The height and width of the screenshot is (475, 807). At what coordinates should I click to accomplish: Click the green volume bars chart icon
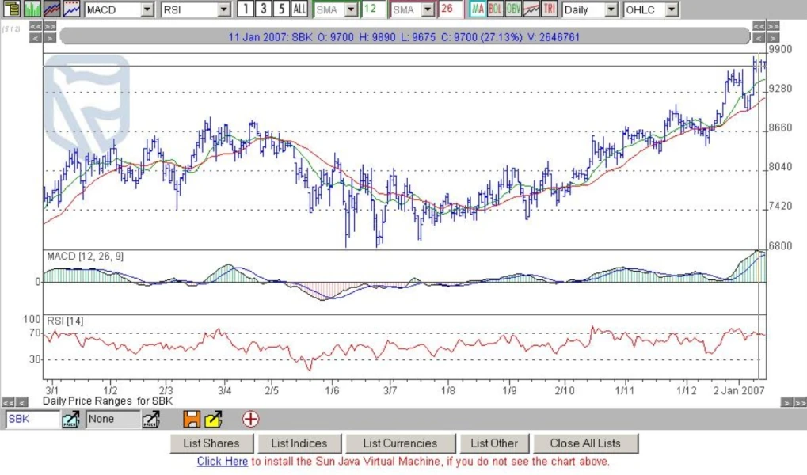(x=32, y=9)
